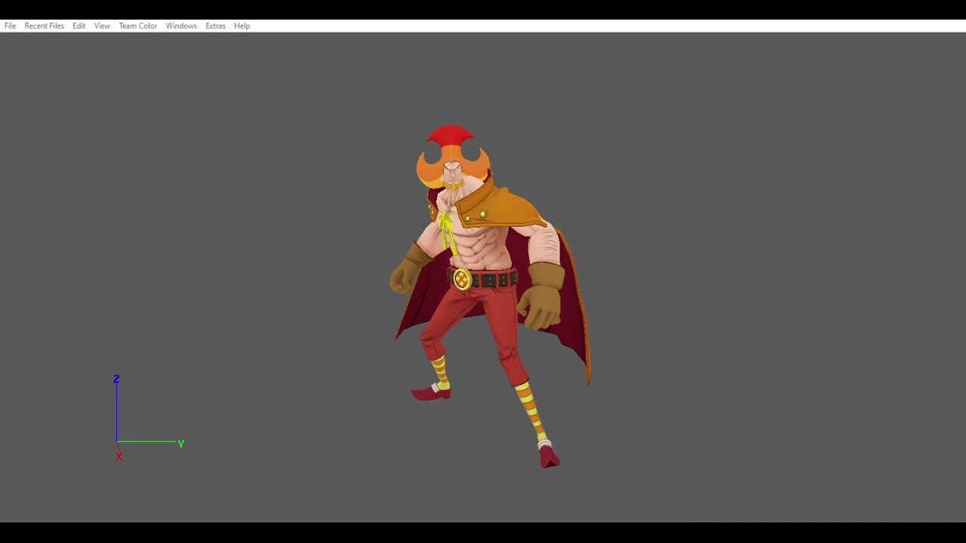Open the File menu

(x=10, y=26)
